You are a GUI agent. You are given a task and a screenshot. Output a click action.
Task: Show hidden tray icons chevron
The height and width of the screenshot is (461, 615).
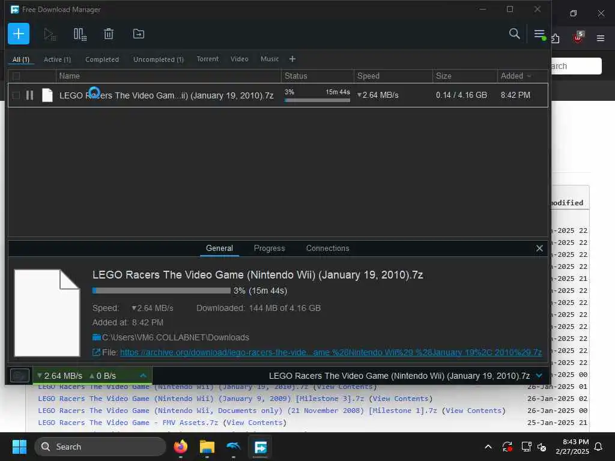pyautogui.click(x=488, y=447)
